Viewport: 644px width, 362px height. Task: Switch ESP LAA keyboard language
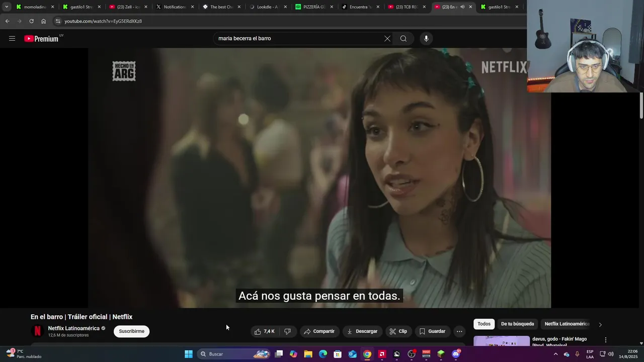pos(590,354)
